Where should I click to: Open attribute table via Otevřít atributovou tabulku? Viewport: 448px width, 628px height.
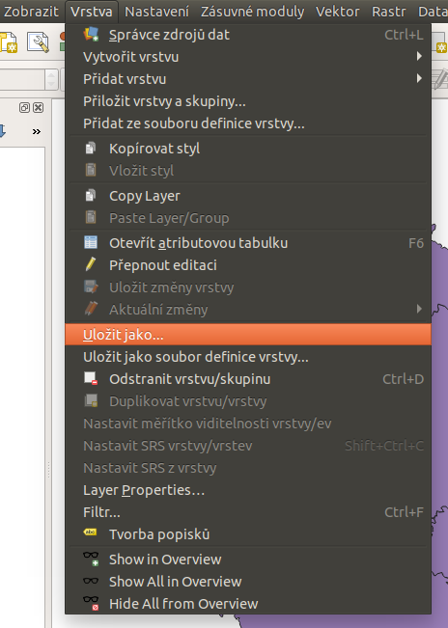pos(248,243)
